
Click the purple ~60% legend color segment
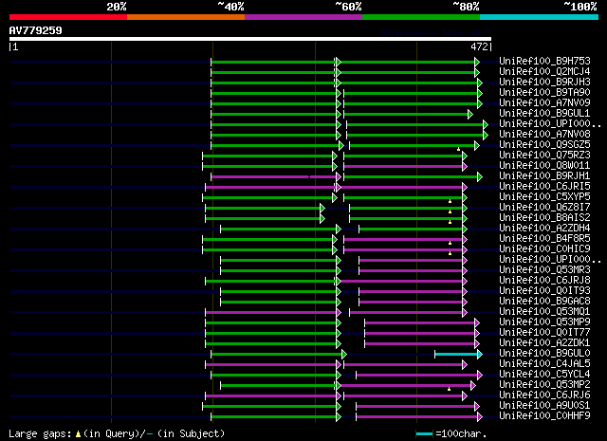[x=303, y=17]
